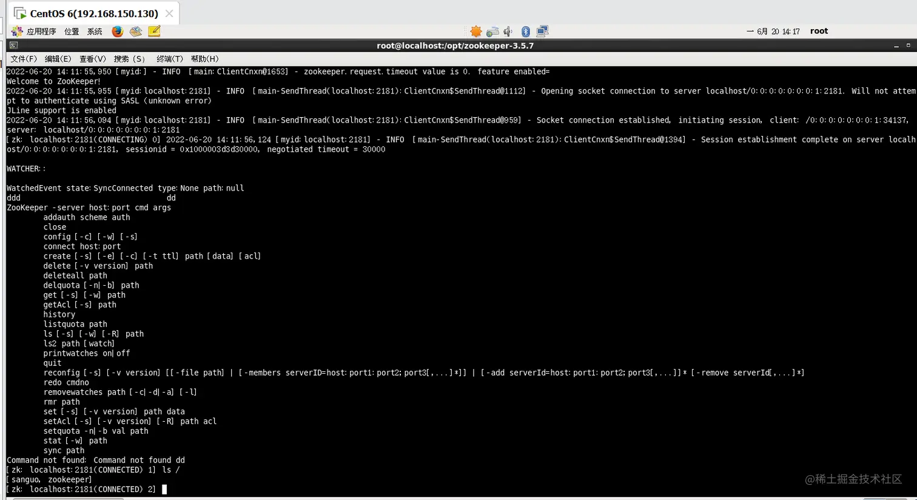Click the 'WATCHER::' line
The width and height of the screenshot is (917, 500).
click(26, 169)
